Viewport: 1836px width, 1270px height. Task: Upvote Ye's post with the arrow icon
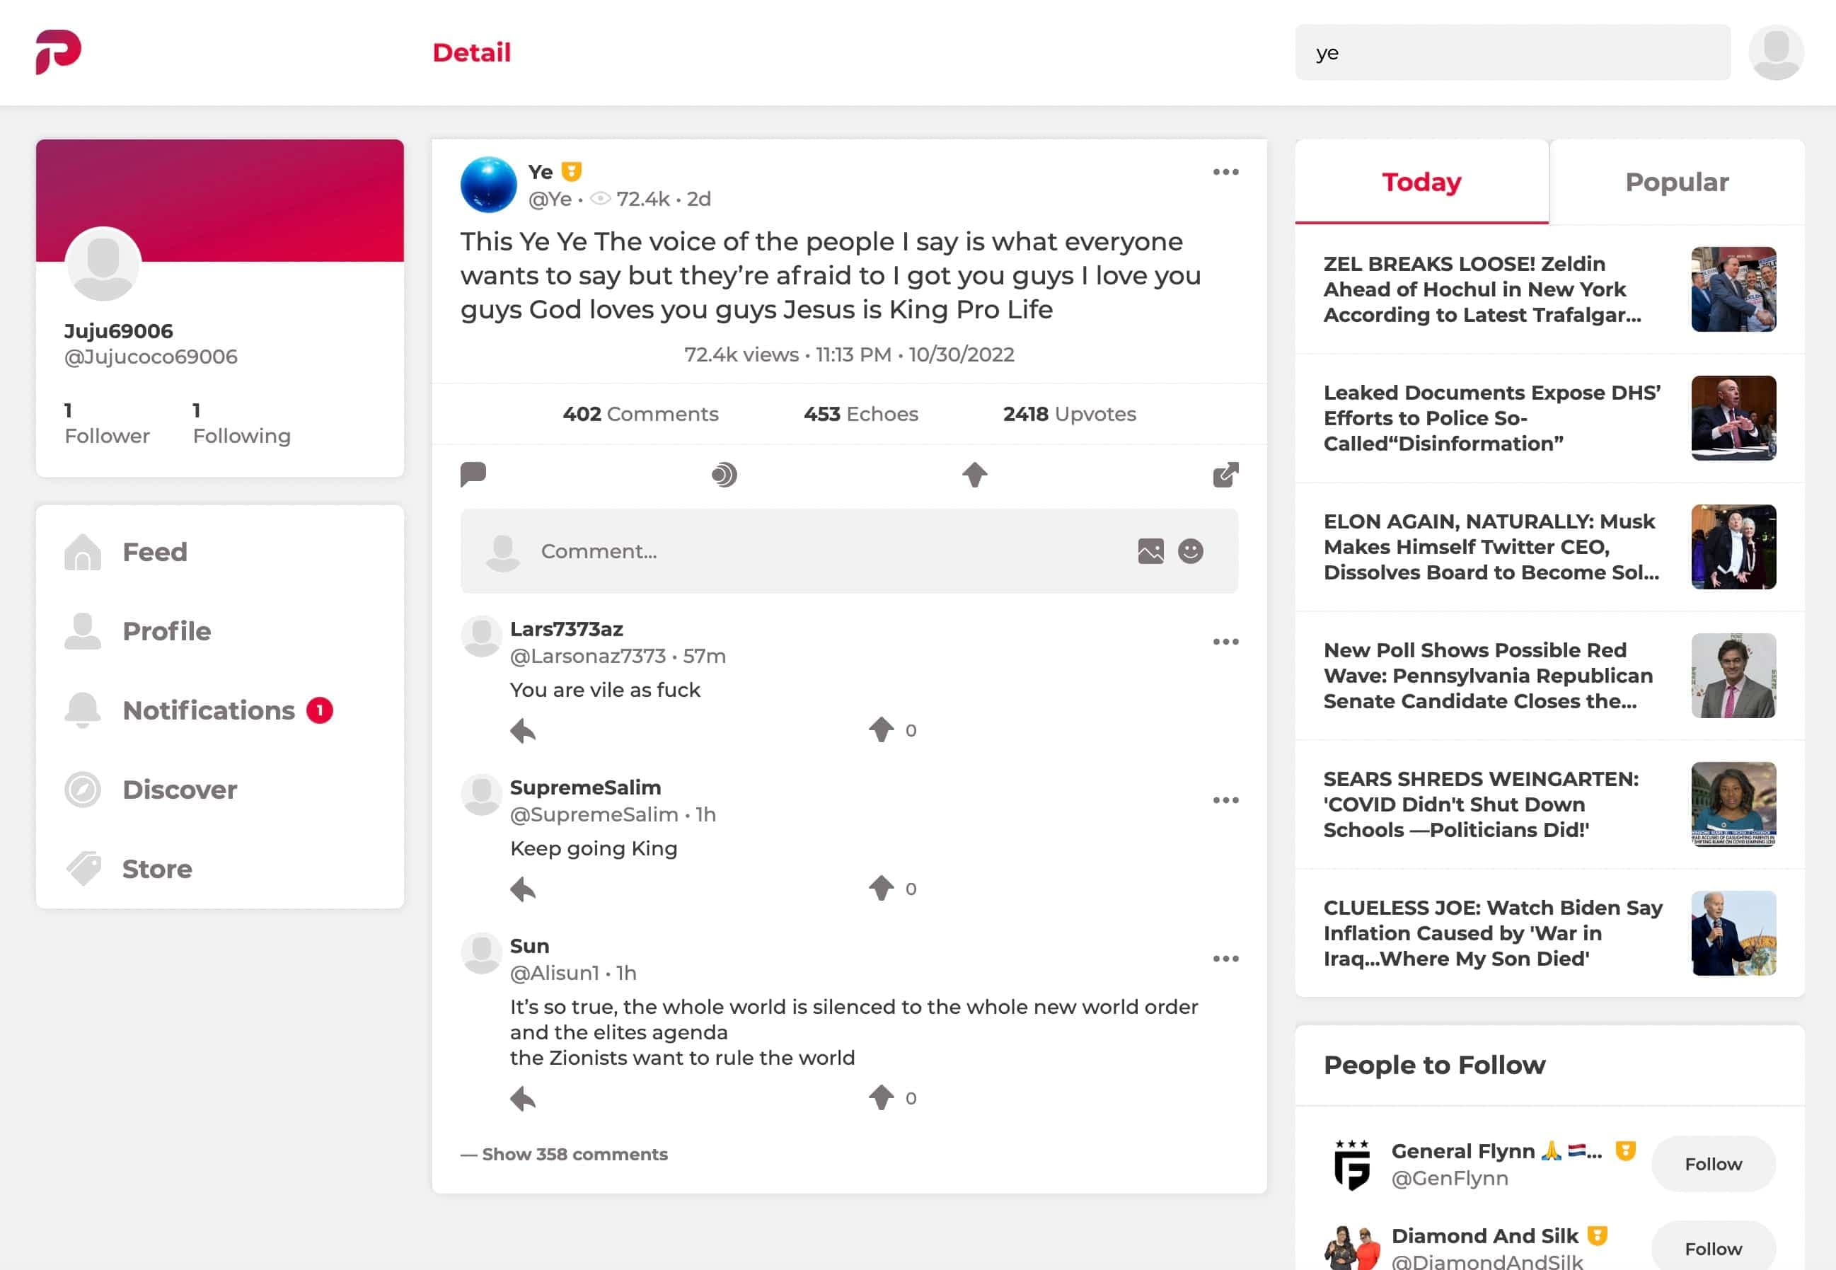coord(974,474)
